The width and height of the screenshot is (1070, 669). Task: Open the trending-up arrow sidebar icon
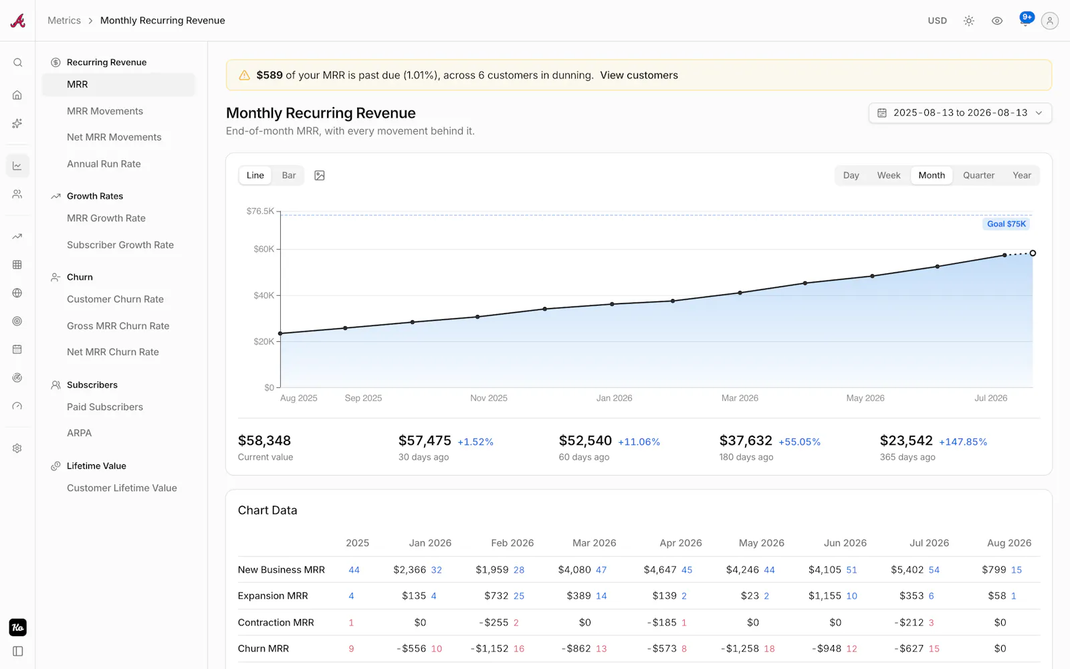coord(17,236)
